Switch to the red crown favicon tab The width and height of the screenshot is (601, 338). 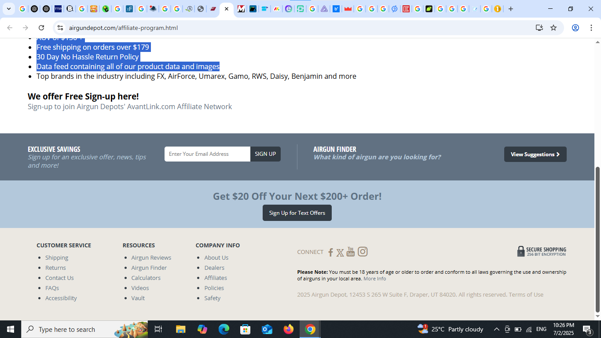coord(348,9)
